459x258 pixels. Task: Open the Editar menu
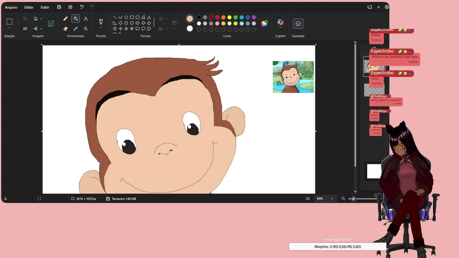[29, 7]
